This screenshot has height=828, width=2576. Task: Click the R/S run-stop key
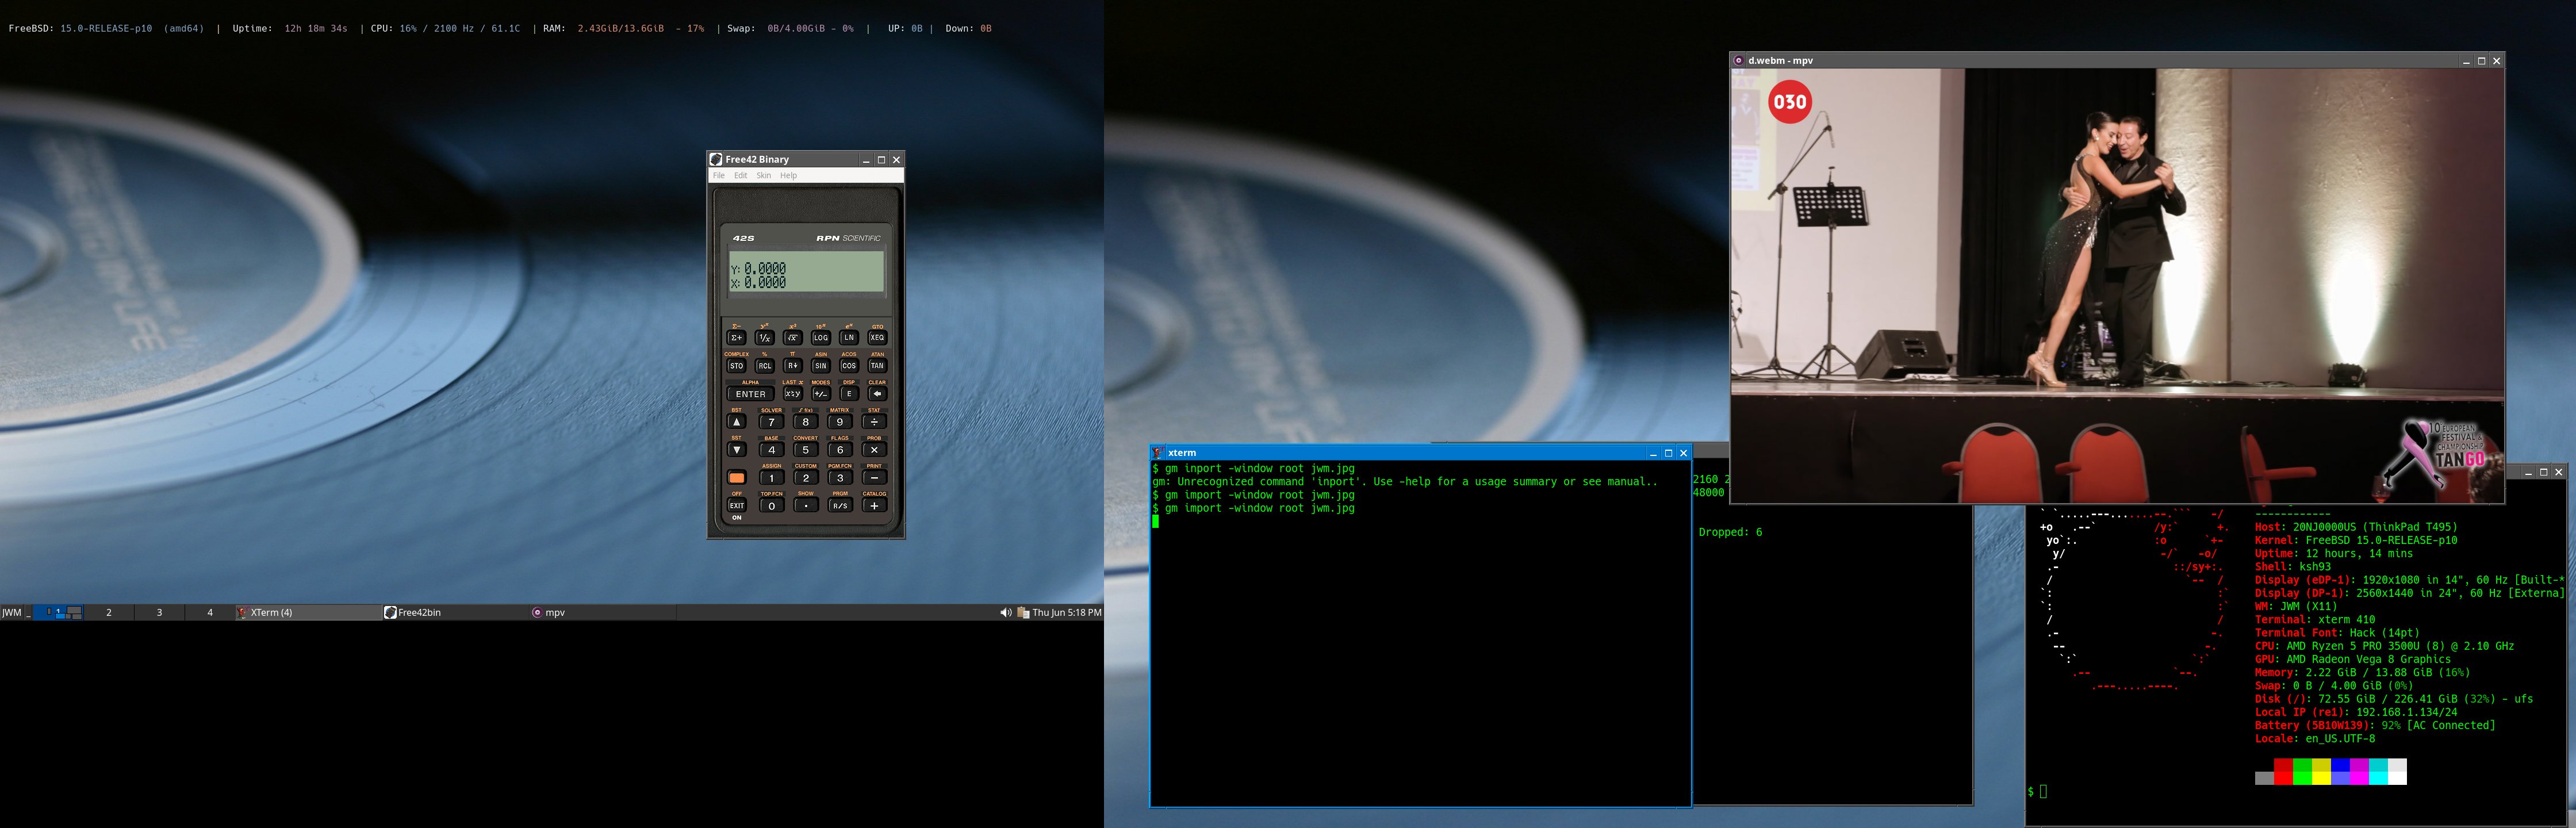(840, 506)
